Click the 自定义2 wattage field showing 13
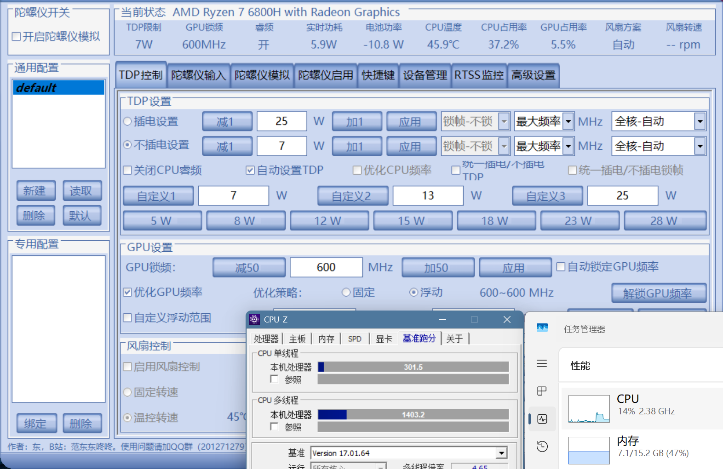Screen dimensions: 723x469 [428, 196]
